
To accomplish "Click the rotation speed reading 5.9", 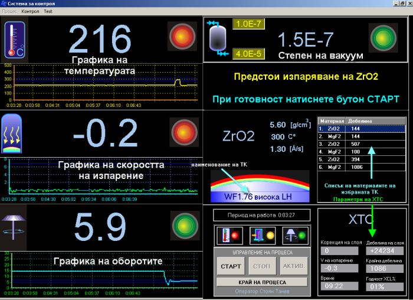I will (x=100, y=227).
